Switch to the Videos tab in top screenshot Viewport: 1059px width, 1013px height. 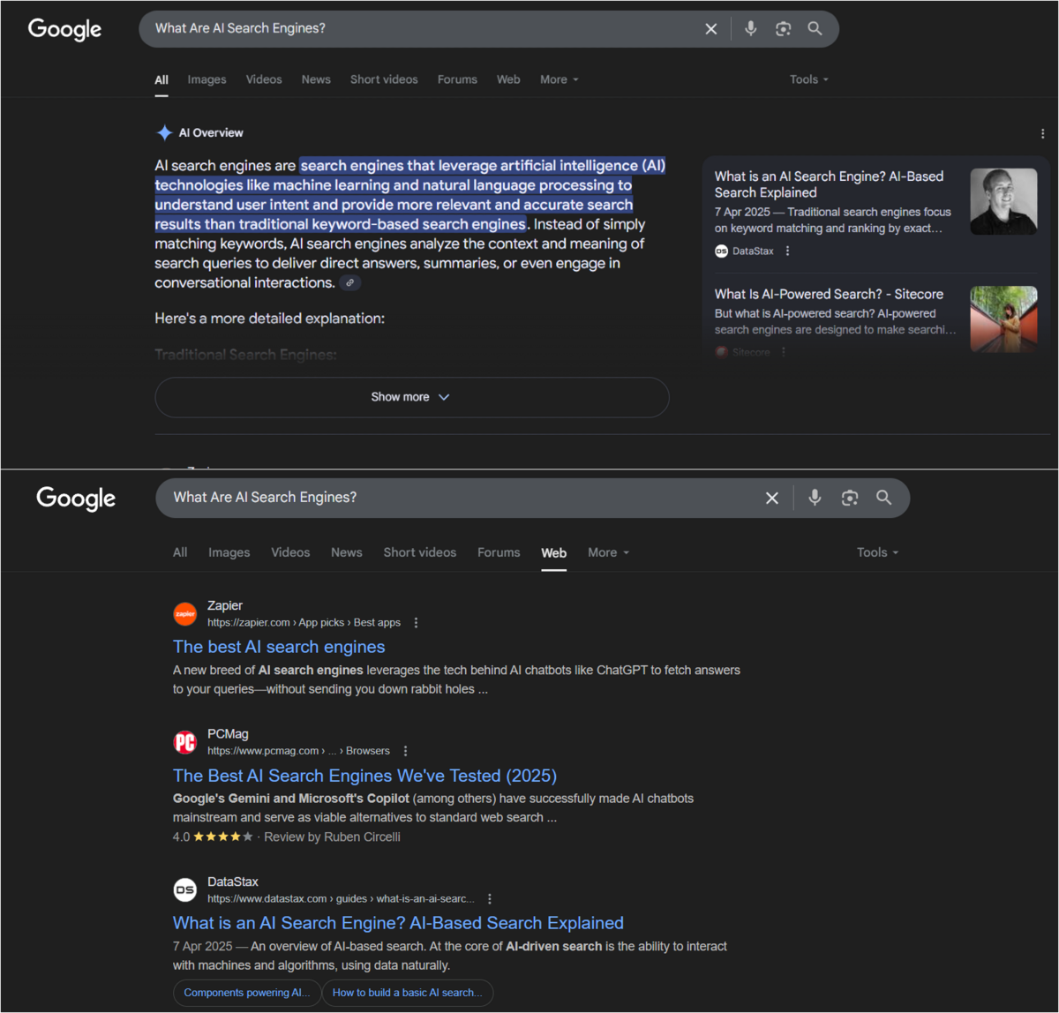[264, 79]
